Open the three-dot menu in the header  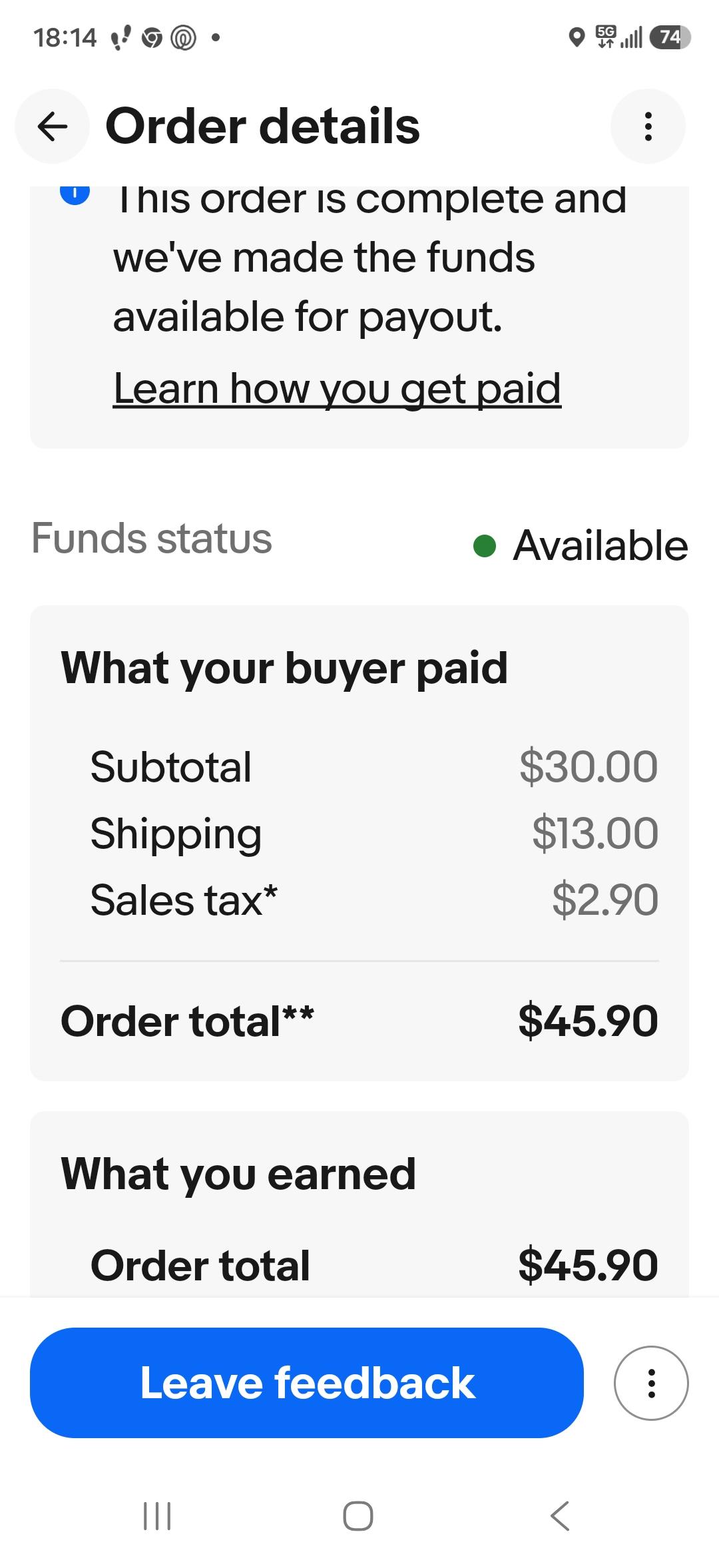pos(648,127)
